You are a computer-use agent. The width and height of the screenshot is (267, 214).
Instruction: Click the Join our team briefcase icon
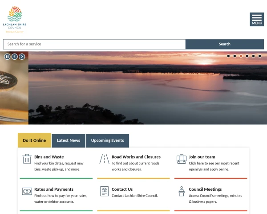point(182,159)
